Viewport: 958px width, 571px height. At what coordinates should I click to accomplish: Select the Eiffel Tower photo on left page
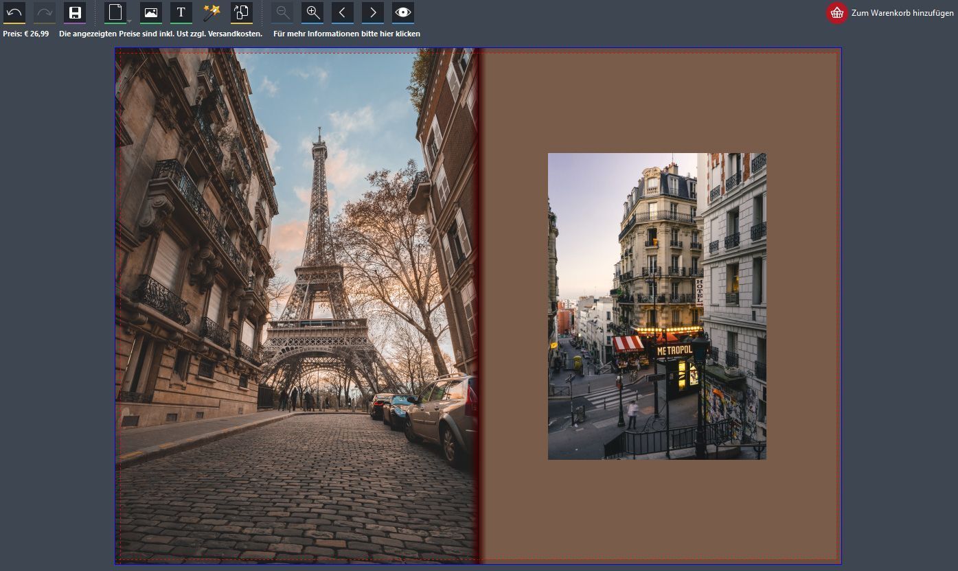point(297,306)
